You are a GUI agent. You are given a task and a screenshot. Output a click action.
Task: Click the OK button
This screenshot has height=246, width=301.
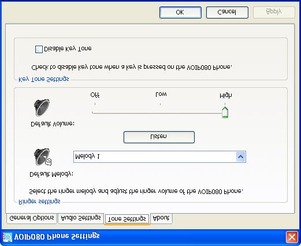pyautogui.click(x=180, y=12)
